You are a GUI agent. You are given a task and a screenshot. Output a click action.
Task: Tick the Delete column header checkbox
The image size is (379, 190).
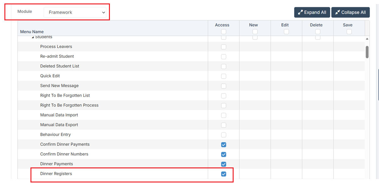click(318, 32)
